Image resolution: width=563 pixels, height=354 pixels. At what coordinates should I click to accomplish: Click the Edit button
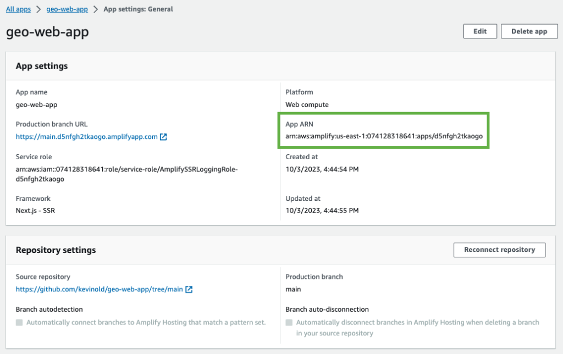pyautogui.click(x=480, y=31)
